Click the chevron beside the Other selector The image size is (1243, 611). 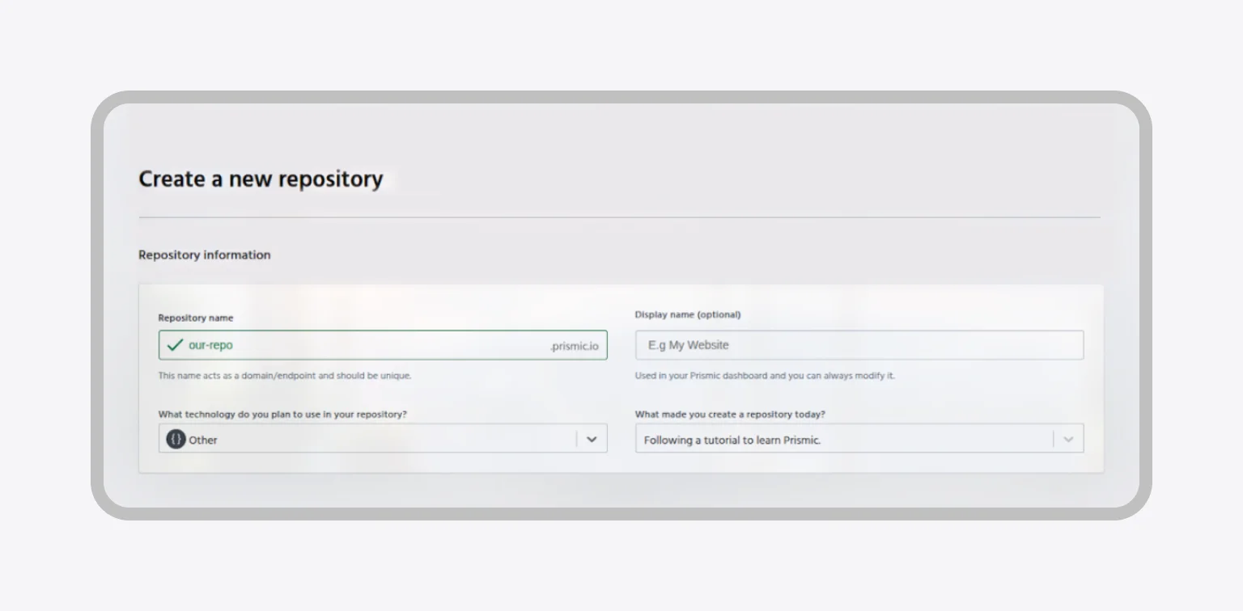pyautogui.click(x=591, y=438)
